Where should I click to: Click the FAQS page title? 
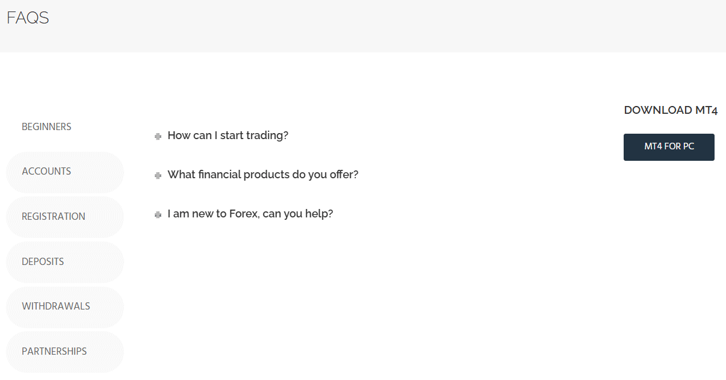[26, 18]
